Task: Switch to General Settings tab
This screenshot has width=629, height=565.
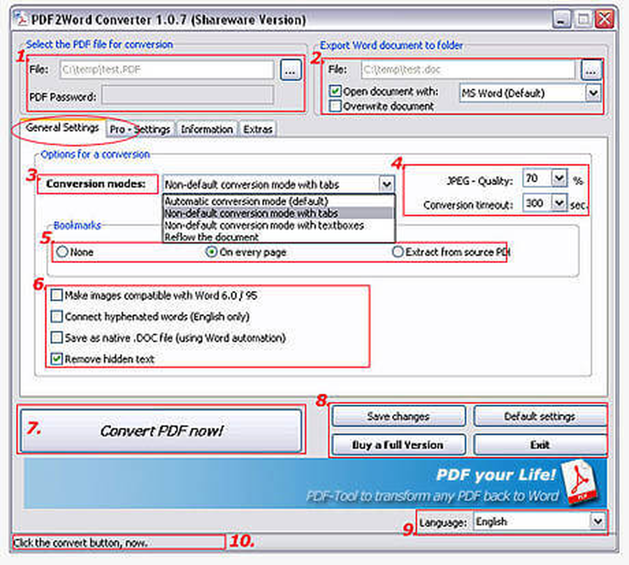Action: coord(62,128)
